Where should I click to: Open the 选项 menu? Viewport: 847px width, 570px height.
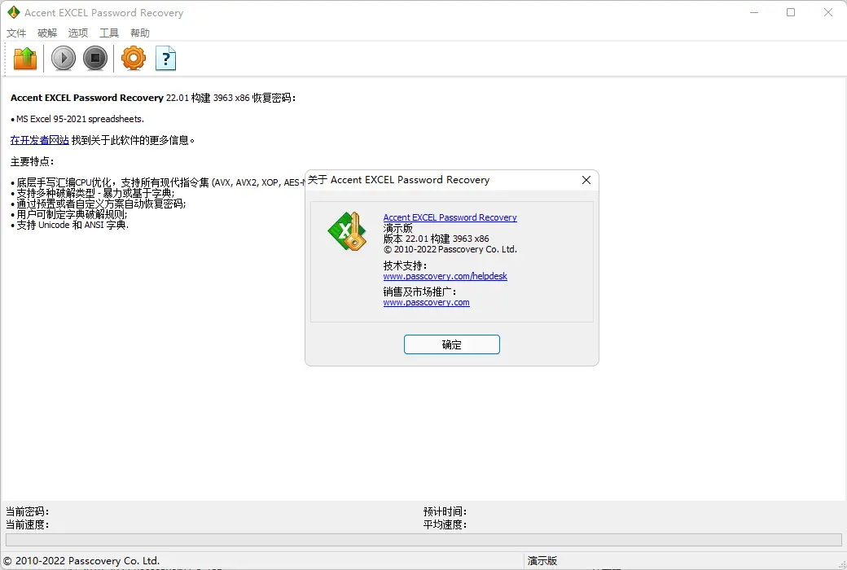click(x=78, y=33)
